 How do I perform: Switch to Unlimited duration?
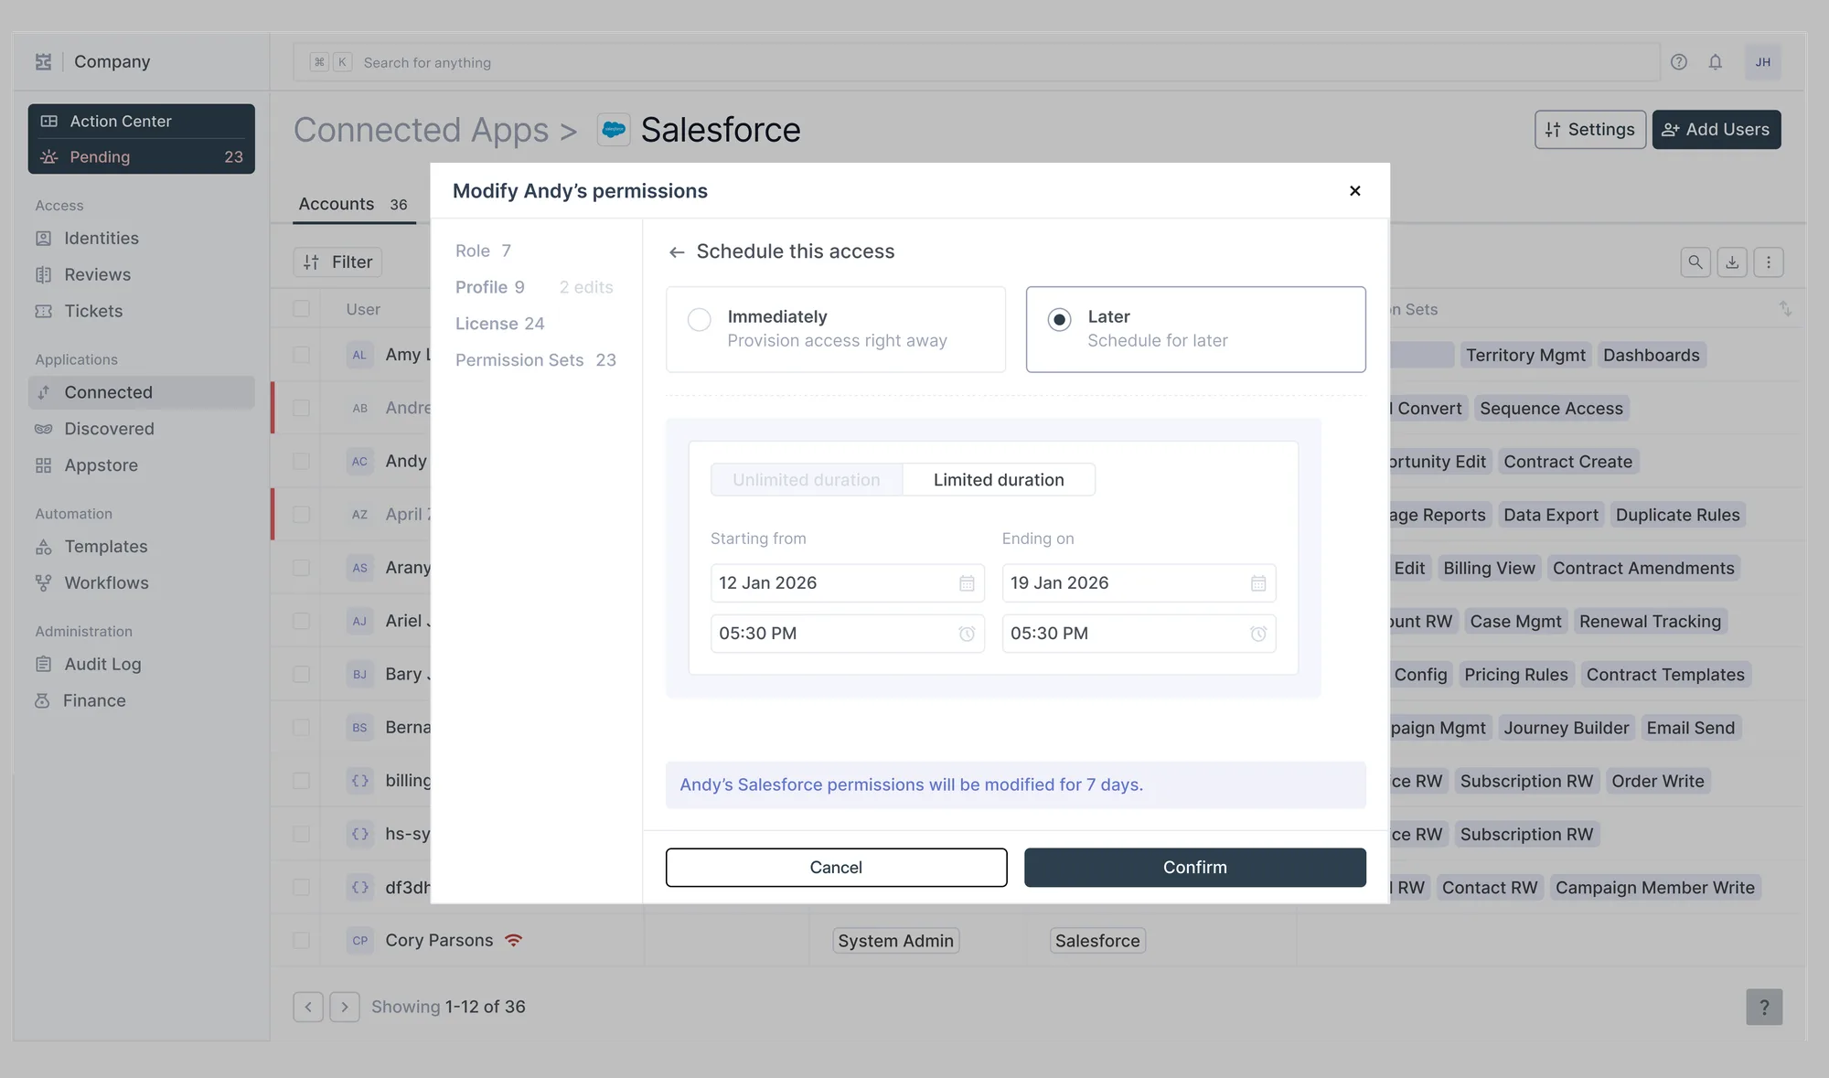pos(807,480)
